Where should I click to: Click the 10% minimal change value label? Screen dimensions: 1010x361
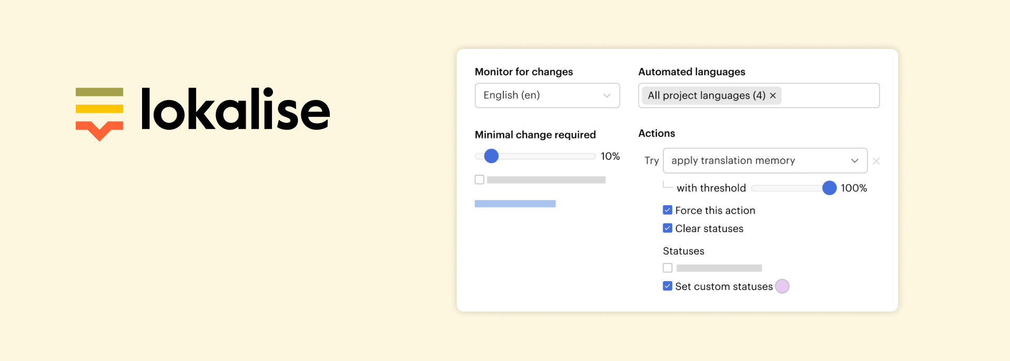click(x=610, y=156)
